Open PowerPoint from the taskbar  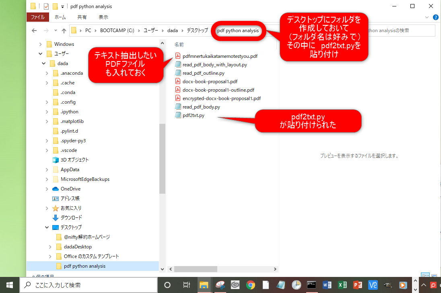[357, 285]
